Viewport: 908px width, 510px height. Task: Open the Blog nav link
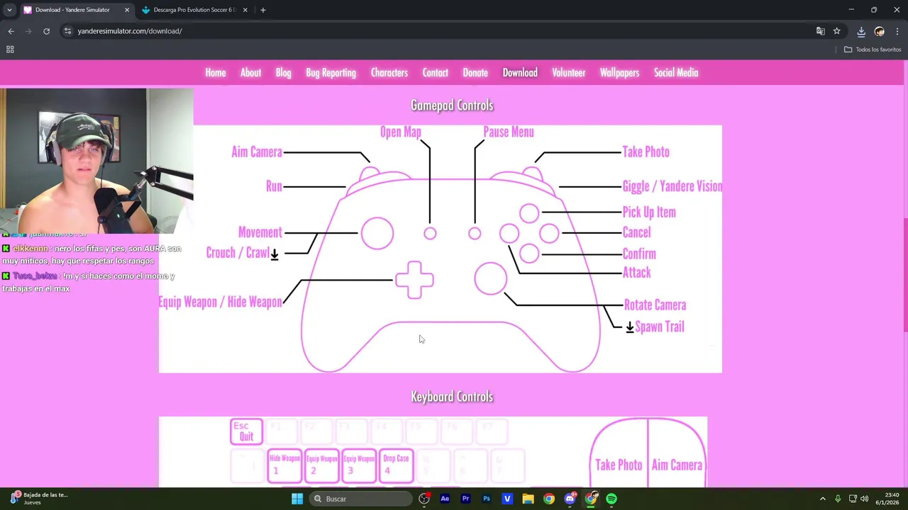(x=283, y=72)
